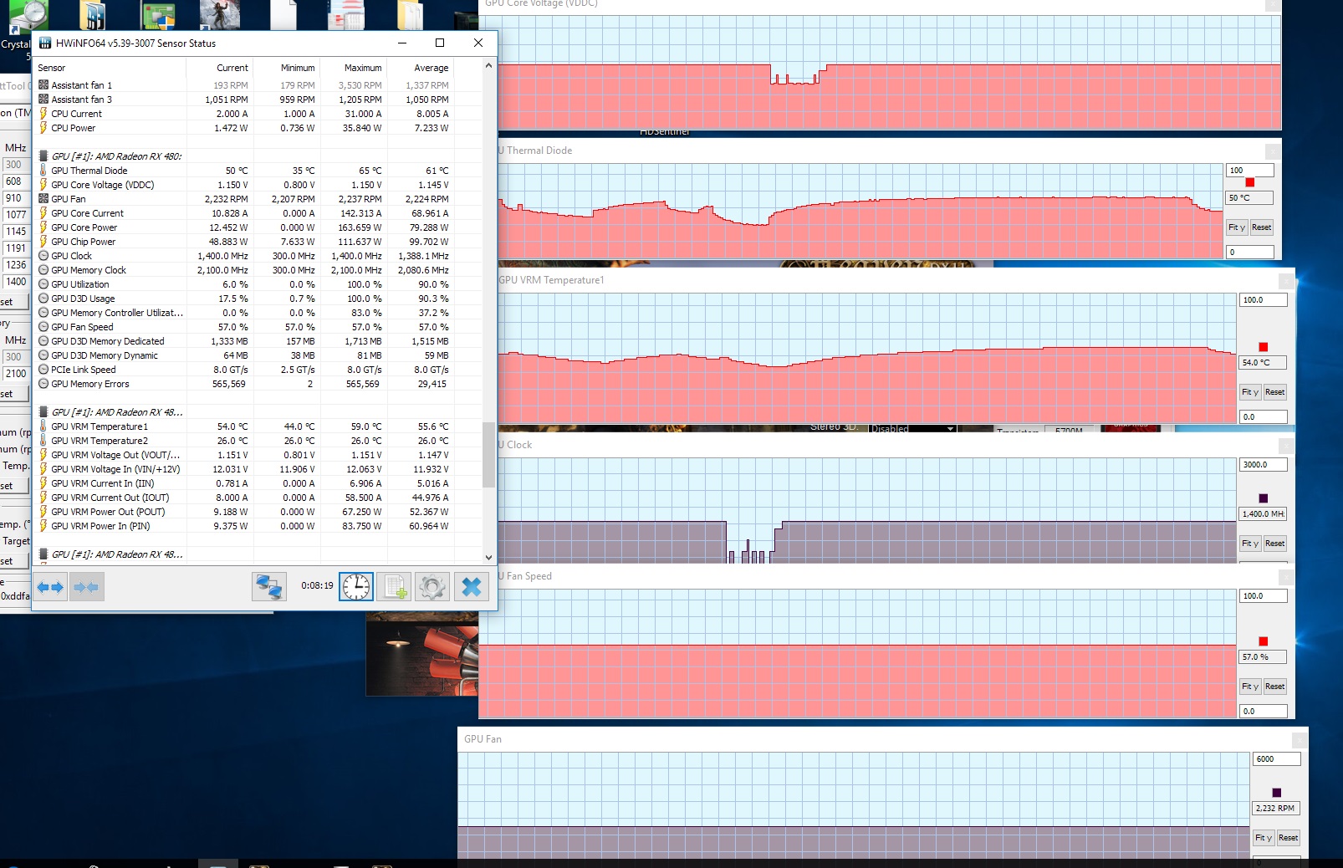This screenshot has width=1343, height=868.
Task: Click the Assistant fan 1 fan icon
Action: click(43, 84)
